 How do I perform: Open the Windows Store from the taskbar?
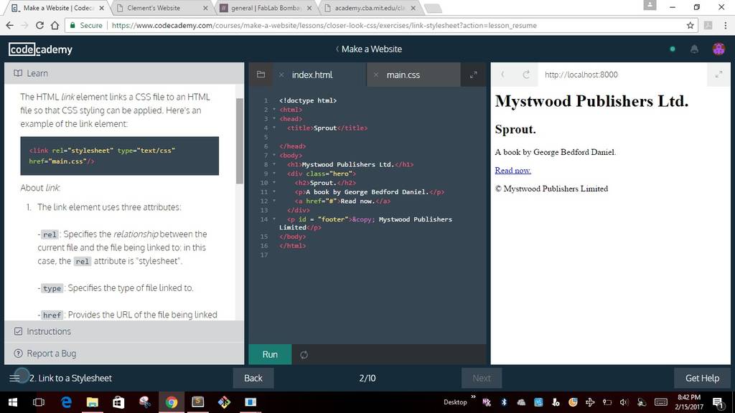click(118, 402)
